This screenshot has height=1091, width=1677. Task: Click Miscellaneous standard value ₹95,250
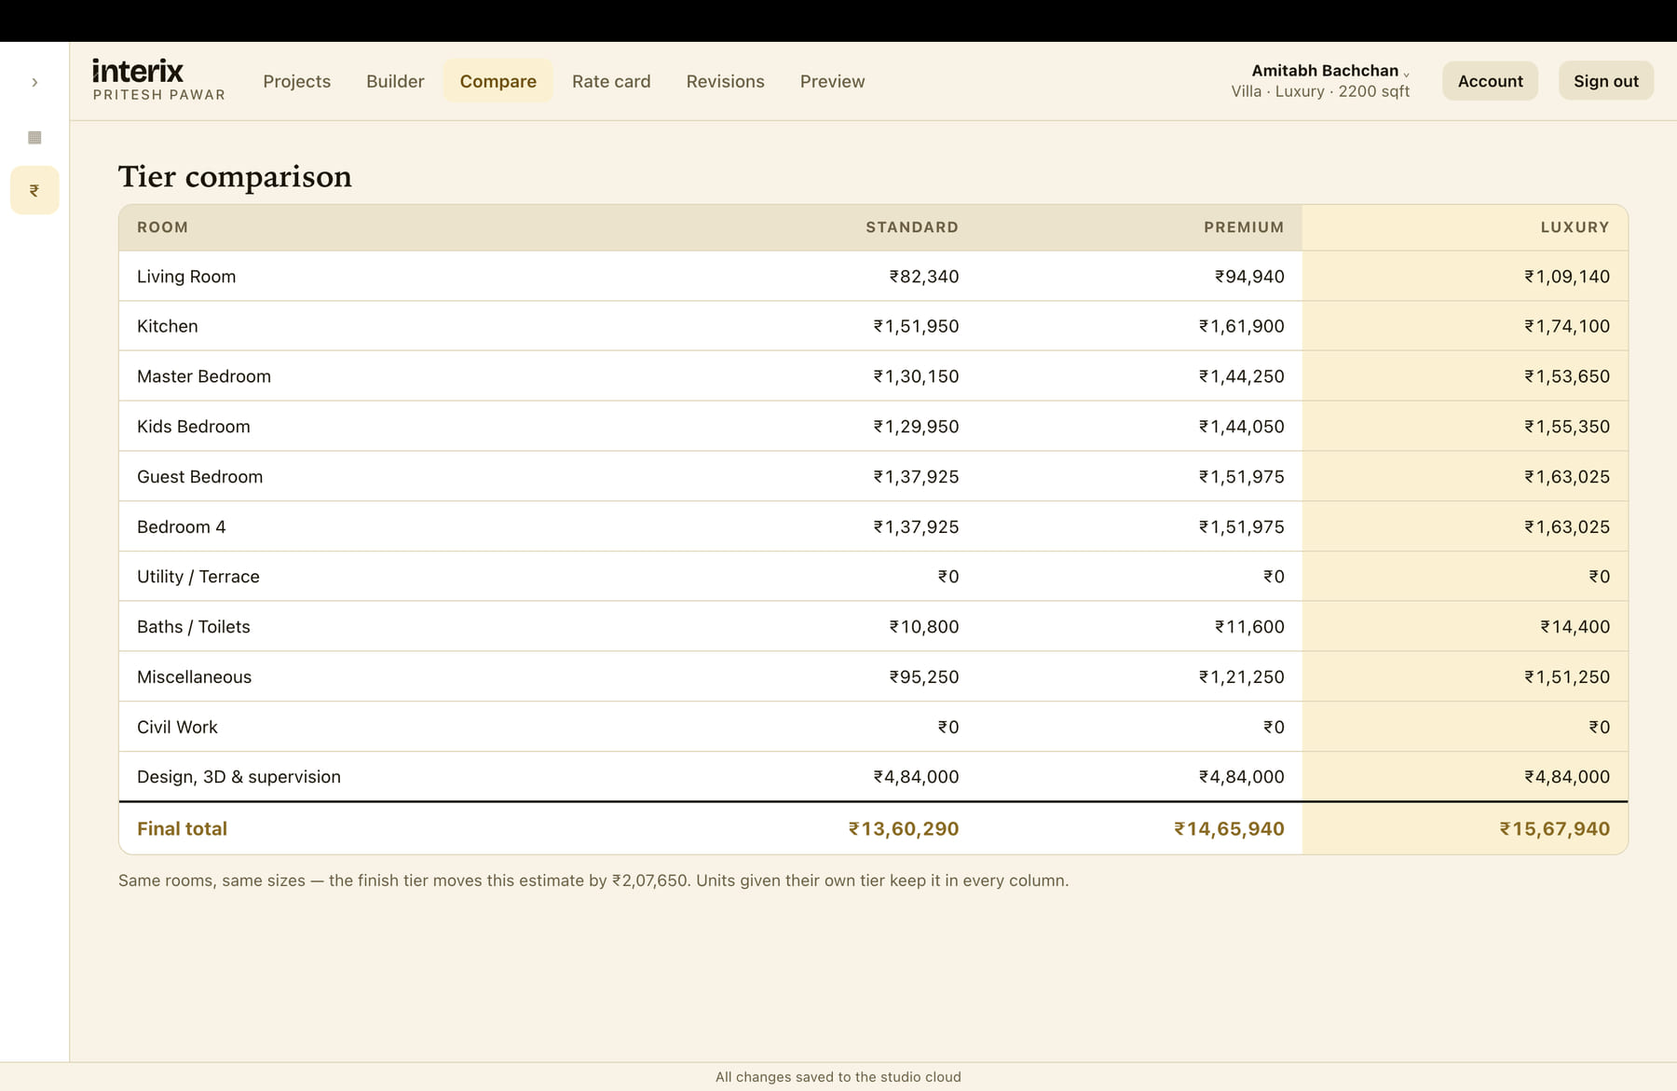923,677
